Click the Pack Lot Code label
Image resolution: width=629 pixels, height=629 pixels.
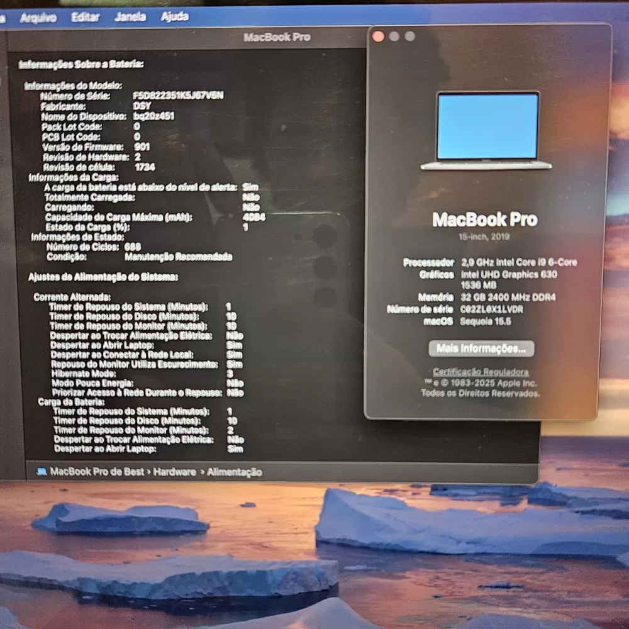point(72,127)
